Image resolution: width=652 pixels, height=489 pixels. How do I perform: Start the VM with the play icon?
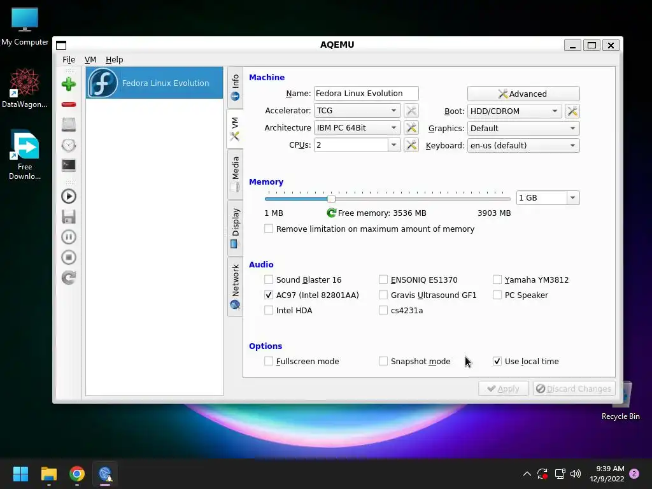69,196
